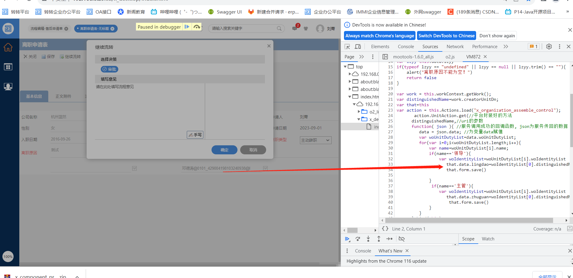Resume script execution in debugger toolbar
This screenshot has height=278, width=573.
click(347, 239)
